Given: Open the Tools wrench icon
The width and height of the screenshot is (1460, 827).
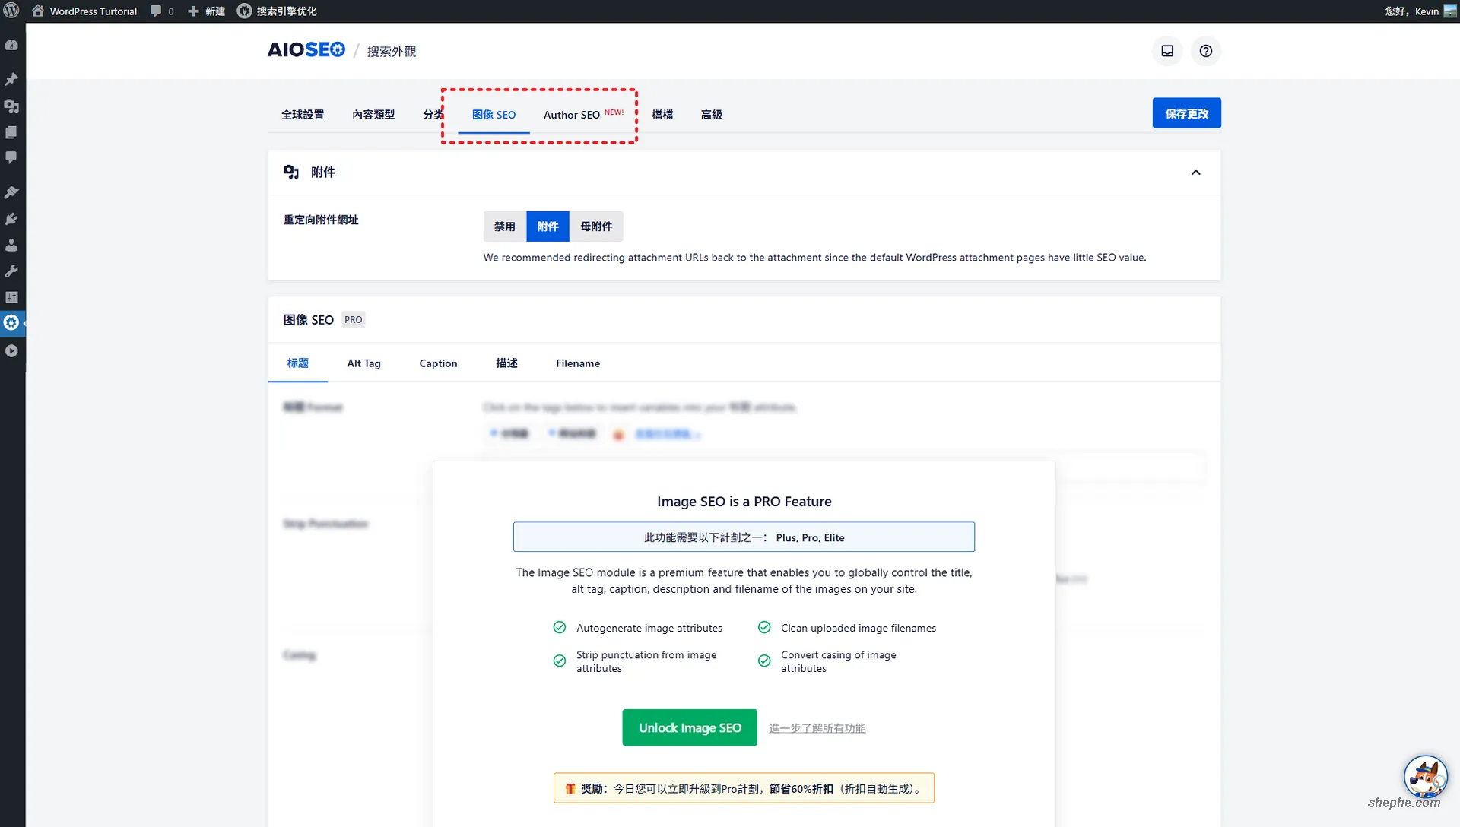Looking at the screenshot, I should 11,271.
